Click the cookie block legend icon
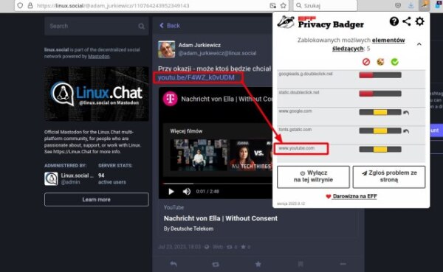 (380, 62)
